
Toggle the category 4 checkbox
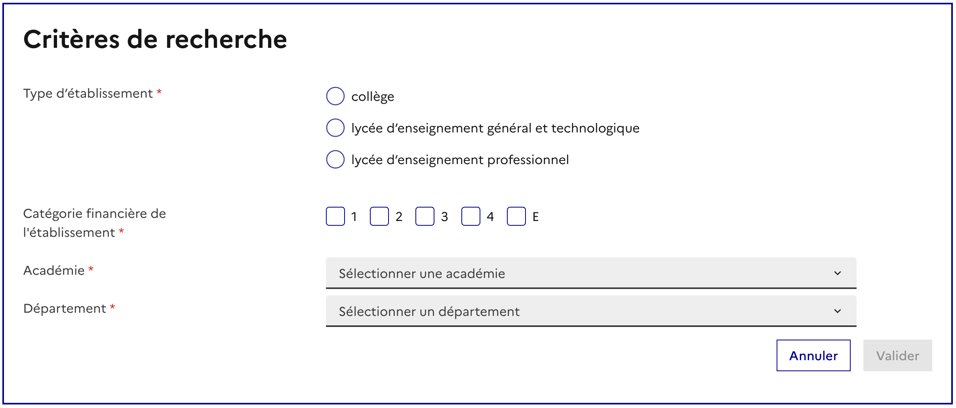click(471, 216)
